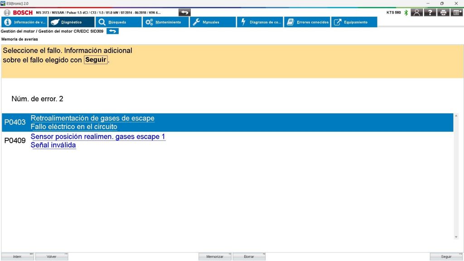Click the Volver button
The width and height of the screenshot is (464, 261).
(x=52, y=256)
